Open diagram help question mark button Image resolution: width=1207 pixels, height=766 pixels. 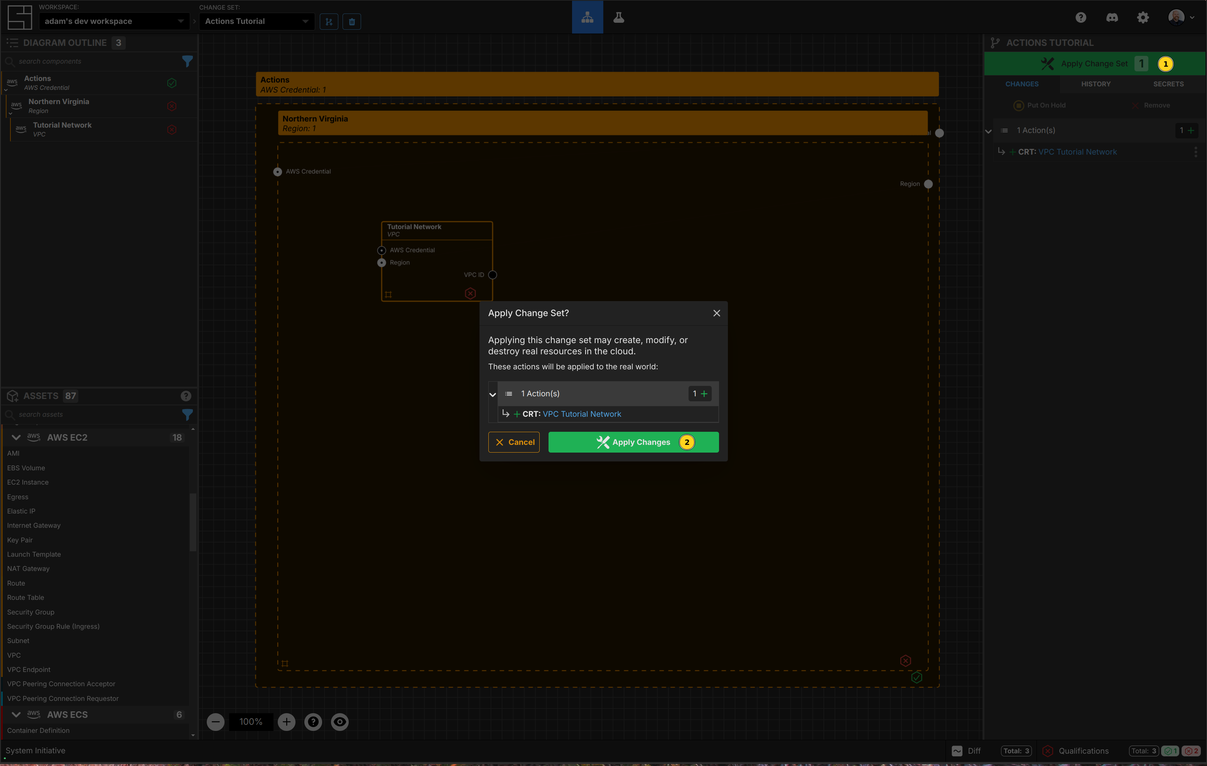313,722
